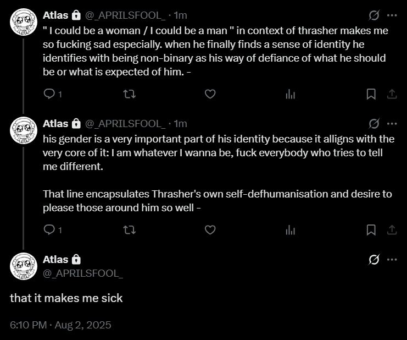
Task: Repost the second tweet
Action: 130,229
